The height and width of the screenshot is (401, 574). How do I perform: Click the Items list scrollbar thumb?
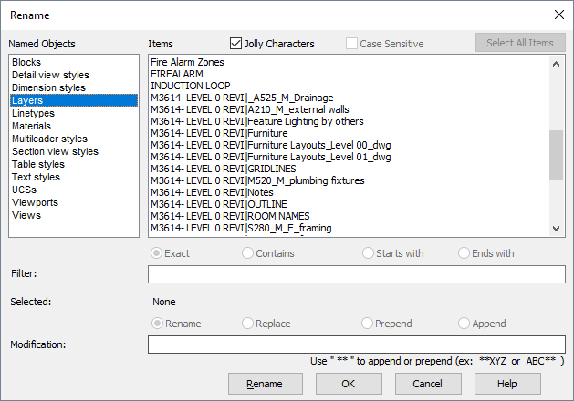click(x=556, y=155)
